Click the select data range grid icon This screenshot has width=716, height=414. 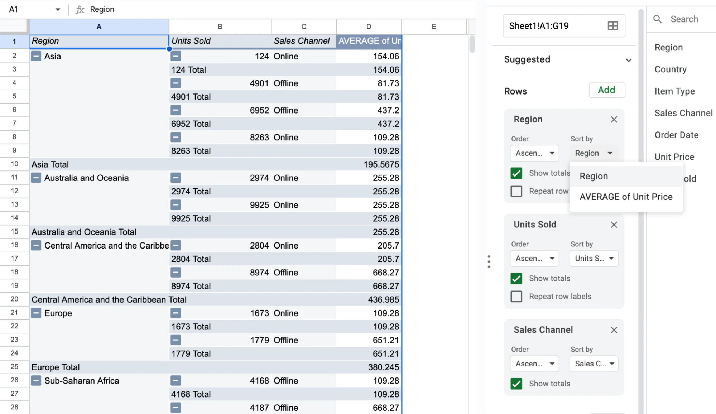613,26
